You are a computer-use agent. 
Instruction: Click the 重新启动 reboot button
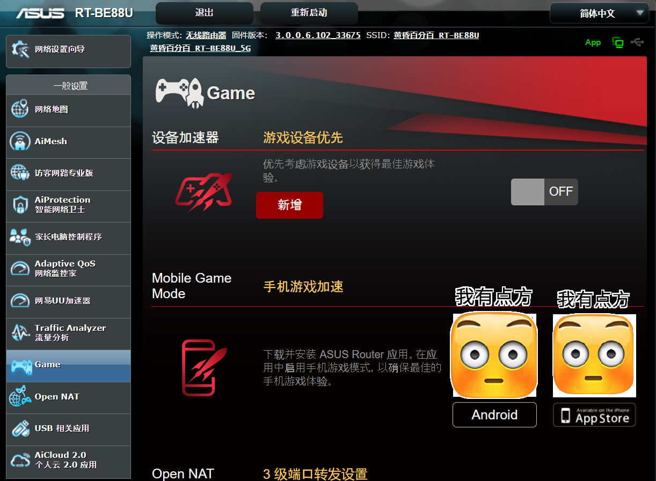click(309, 13)
